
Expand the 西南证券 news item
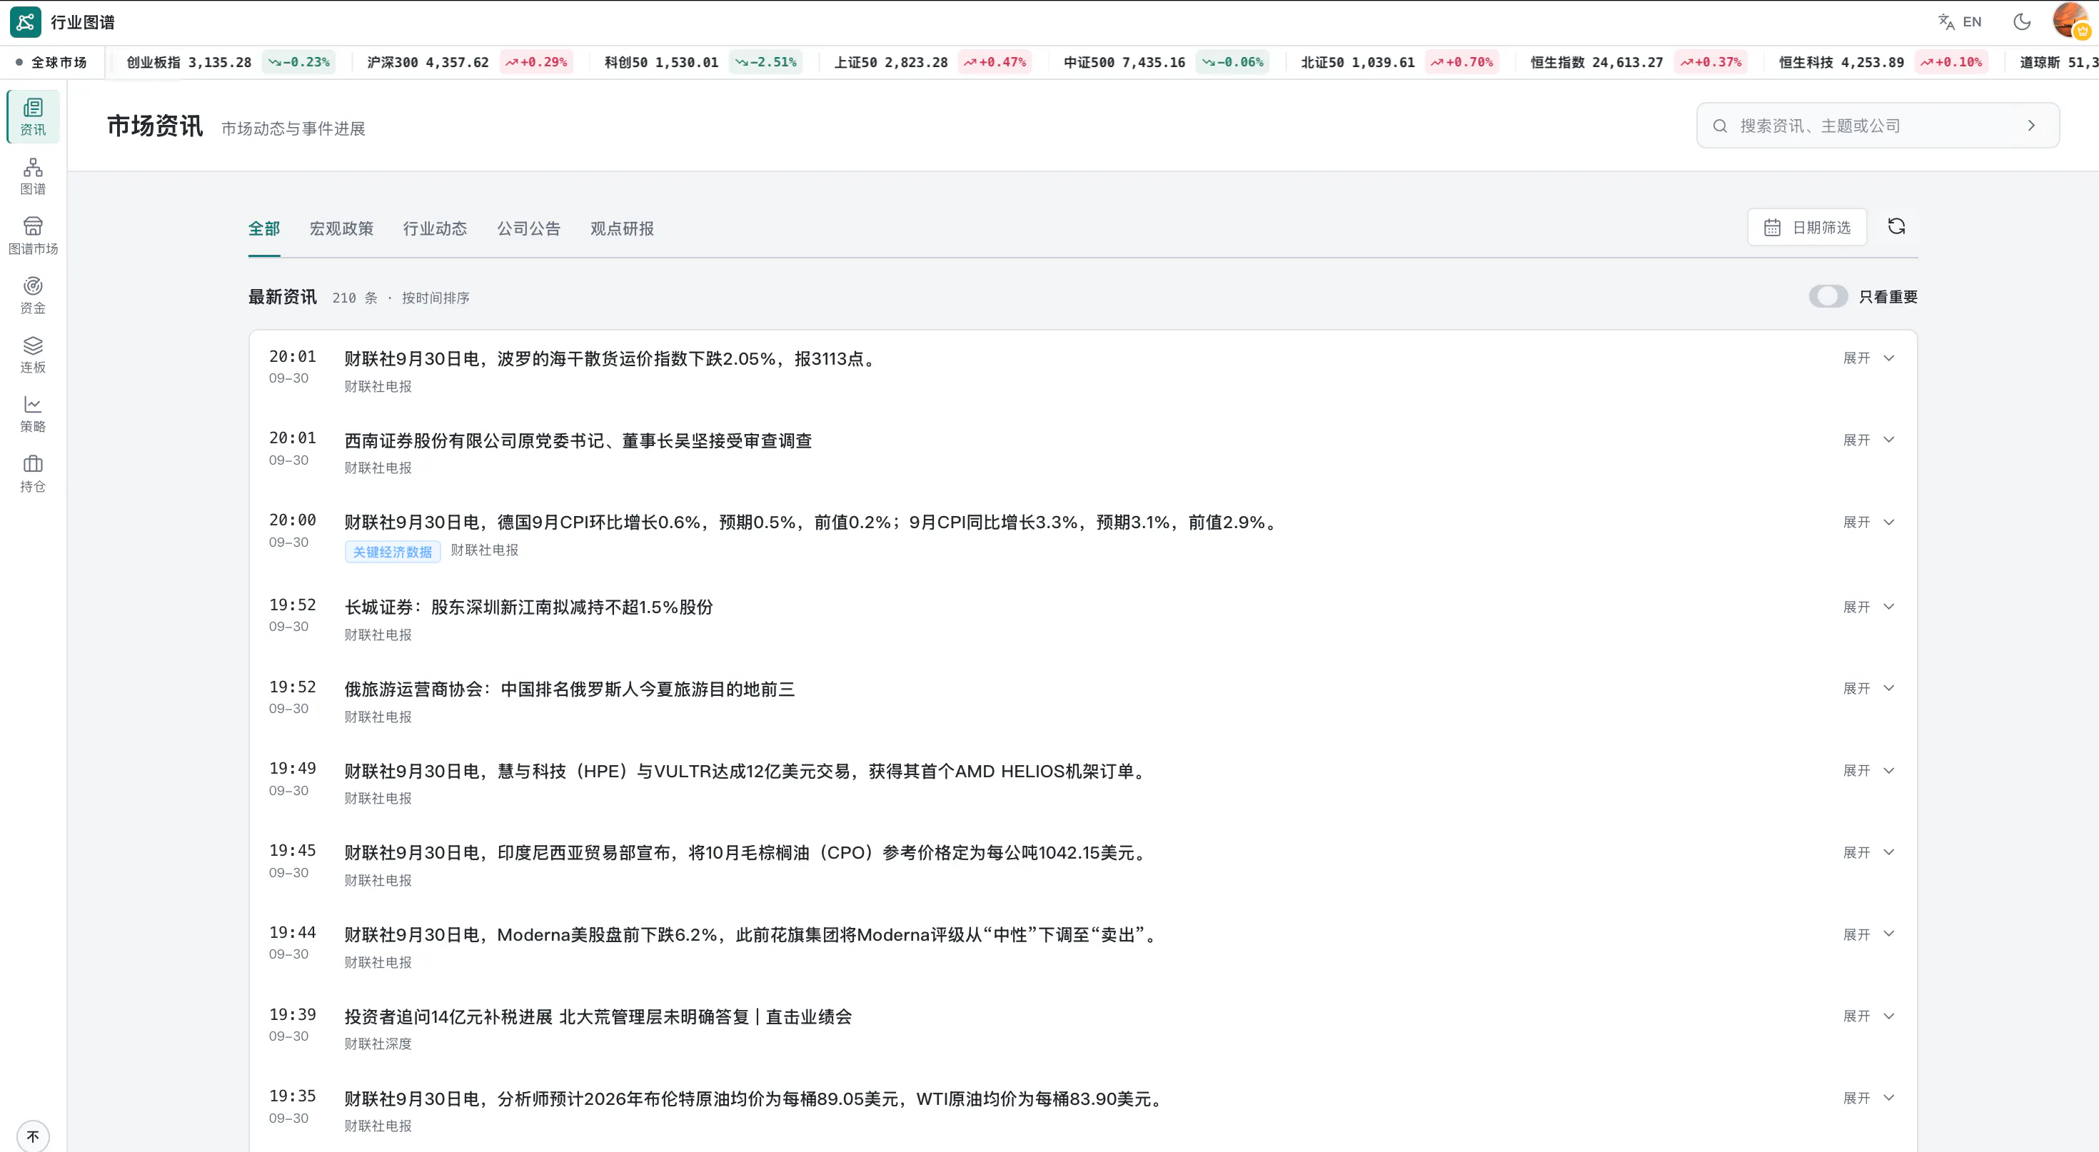1868,440
